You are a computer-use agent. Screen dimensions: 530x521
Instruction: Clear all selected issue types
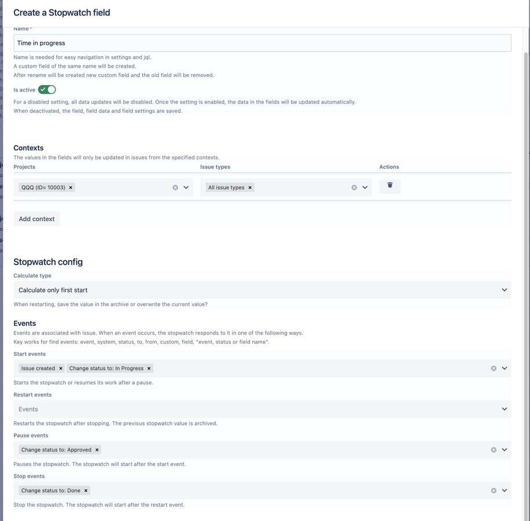(x=354, y=188)
